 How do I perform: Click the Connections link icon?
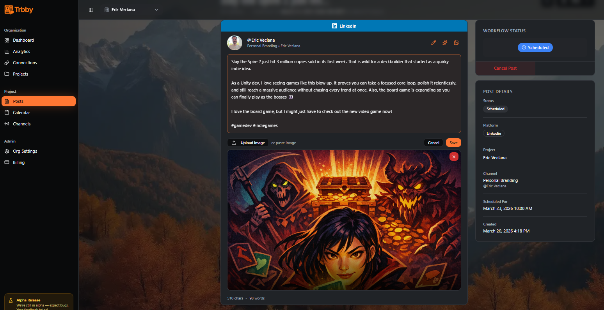pos(7,63)
